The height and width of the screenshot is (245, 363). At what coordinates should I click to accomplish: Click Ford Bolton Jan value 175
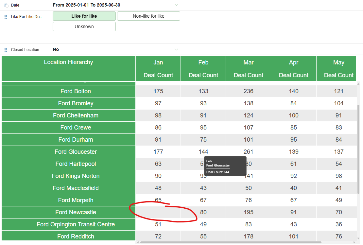(158, 91)
